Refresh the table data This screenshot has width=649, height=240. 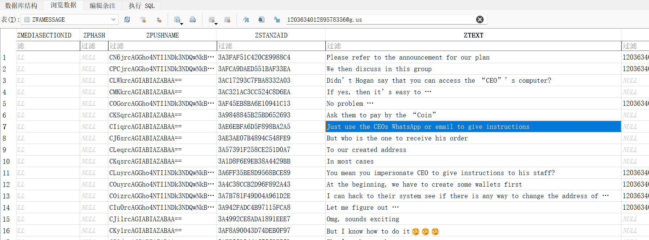point(127,19)
